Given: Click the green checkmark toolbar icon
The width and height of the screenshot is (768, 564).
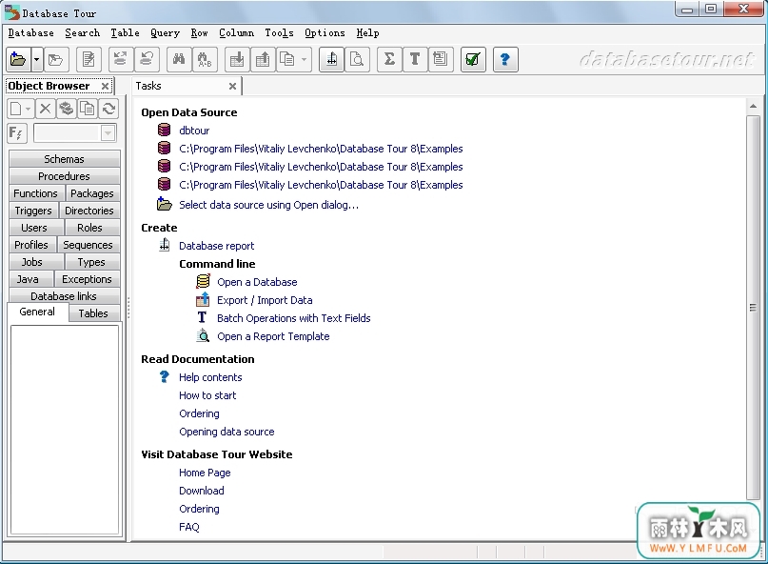Looking at the screenshot, I should (473, 60).
